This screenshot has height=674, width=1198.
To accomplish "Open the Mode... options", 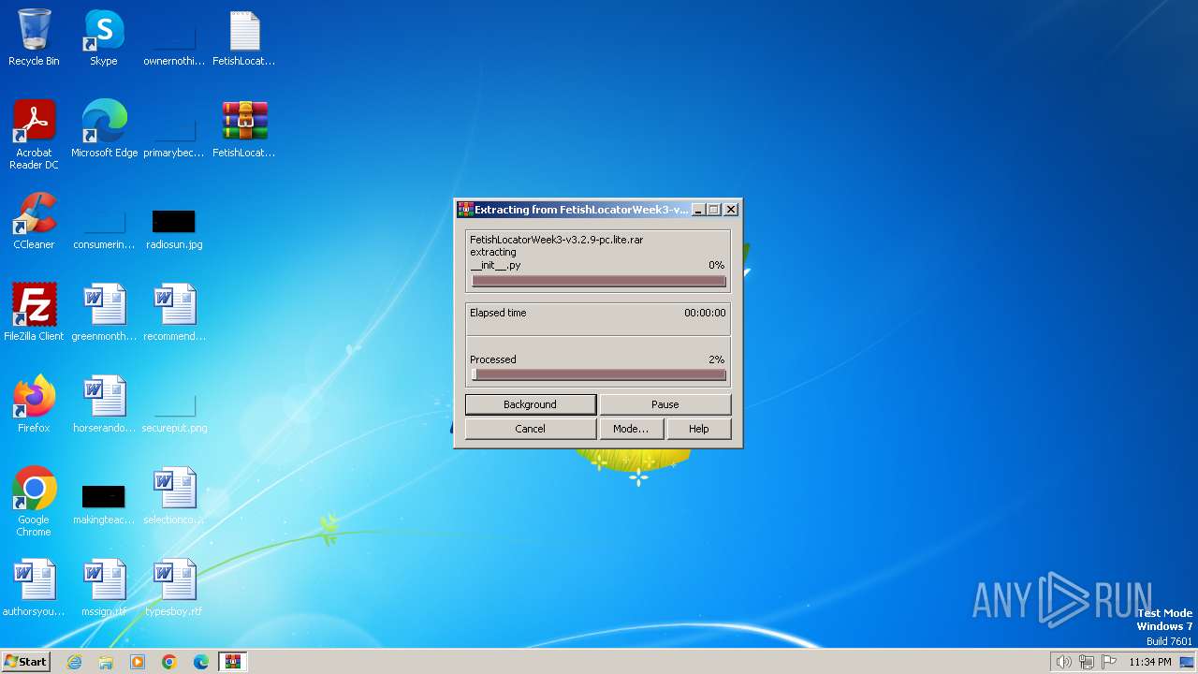I will point(630,429).
